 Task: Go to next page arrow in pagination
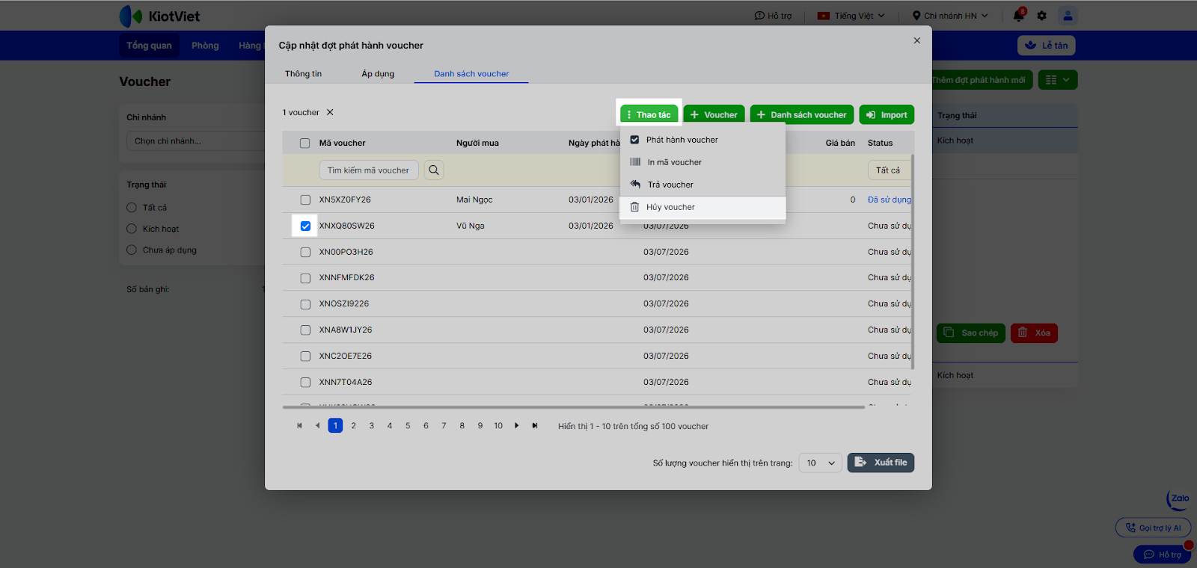pyautogui.click(x=516, y=426)
